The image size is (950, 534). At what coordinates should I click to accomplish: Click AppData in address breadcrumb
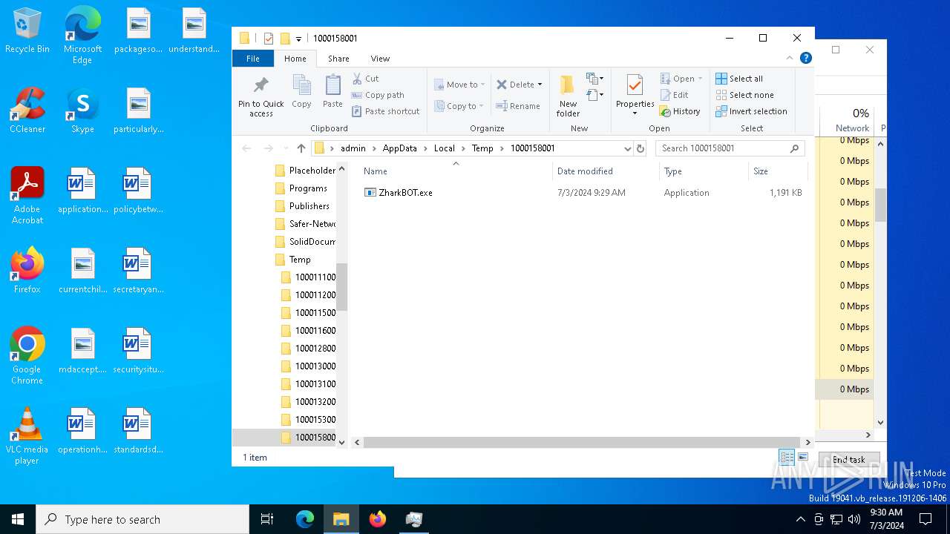tap(399, 148)
